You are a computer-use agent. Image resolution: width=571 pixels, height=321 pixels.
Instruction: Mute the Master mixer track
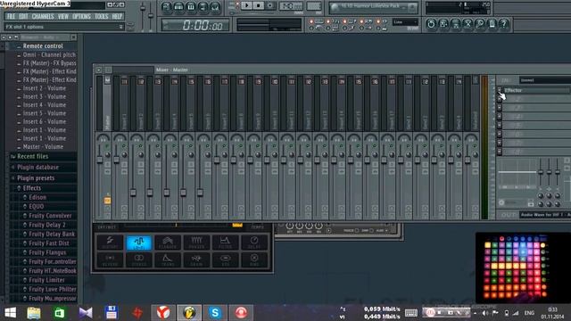(x=107, y=146)
